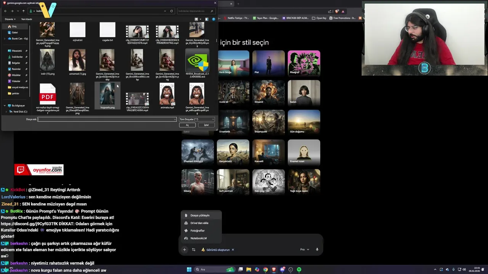Open Spotify from the taskbar
This screenshot has height=274, width=488.
299,269
